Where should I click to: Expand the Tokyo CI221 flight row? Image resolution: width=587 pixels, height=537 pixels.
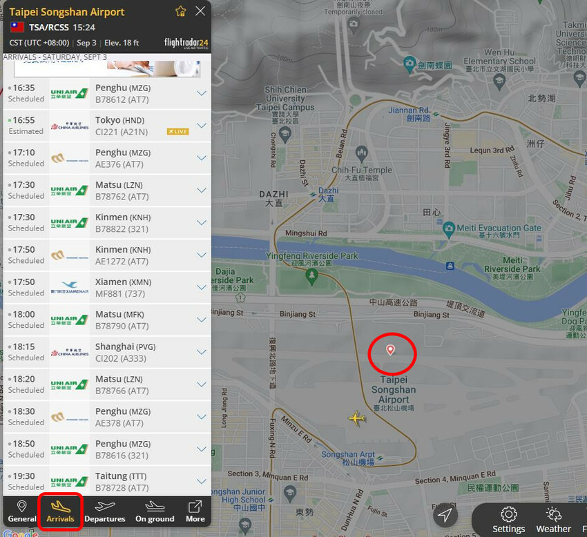pyautogui.click(x=202, y=126)
